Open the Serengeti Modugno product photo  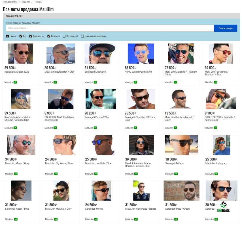tap(101, 53)
